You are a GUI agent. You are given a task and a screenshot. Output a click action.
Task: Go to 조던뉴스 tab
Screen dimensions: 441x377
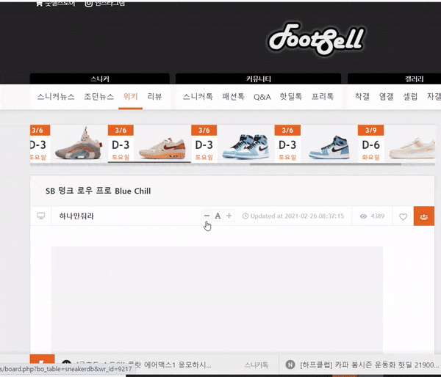99,97
